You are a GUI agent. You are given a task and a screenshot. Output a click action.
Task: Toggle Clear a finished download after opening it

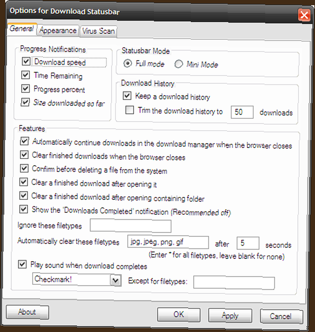click(24, 182)
